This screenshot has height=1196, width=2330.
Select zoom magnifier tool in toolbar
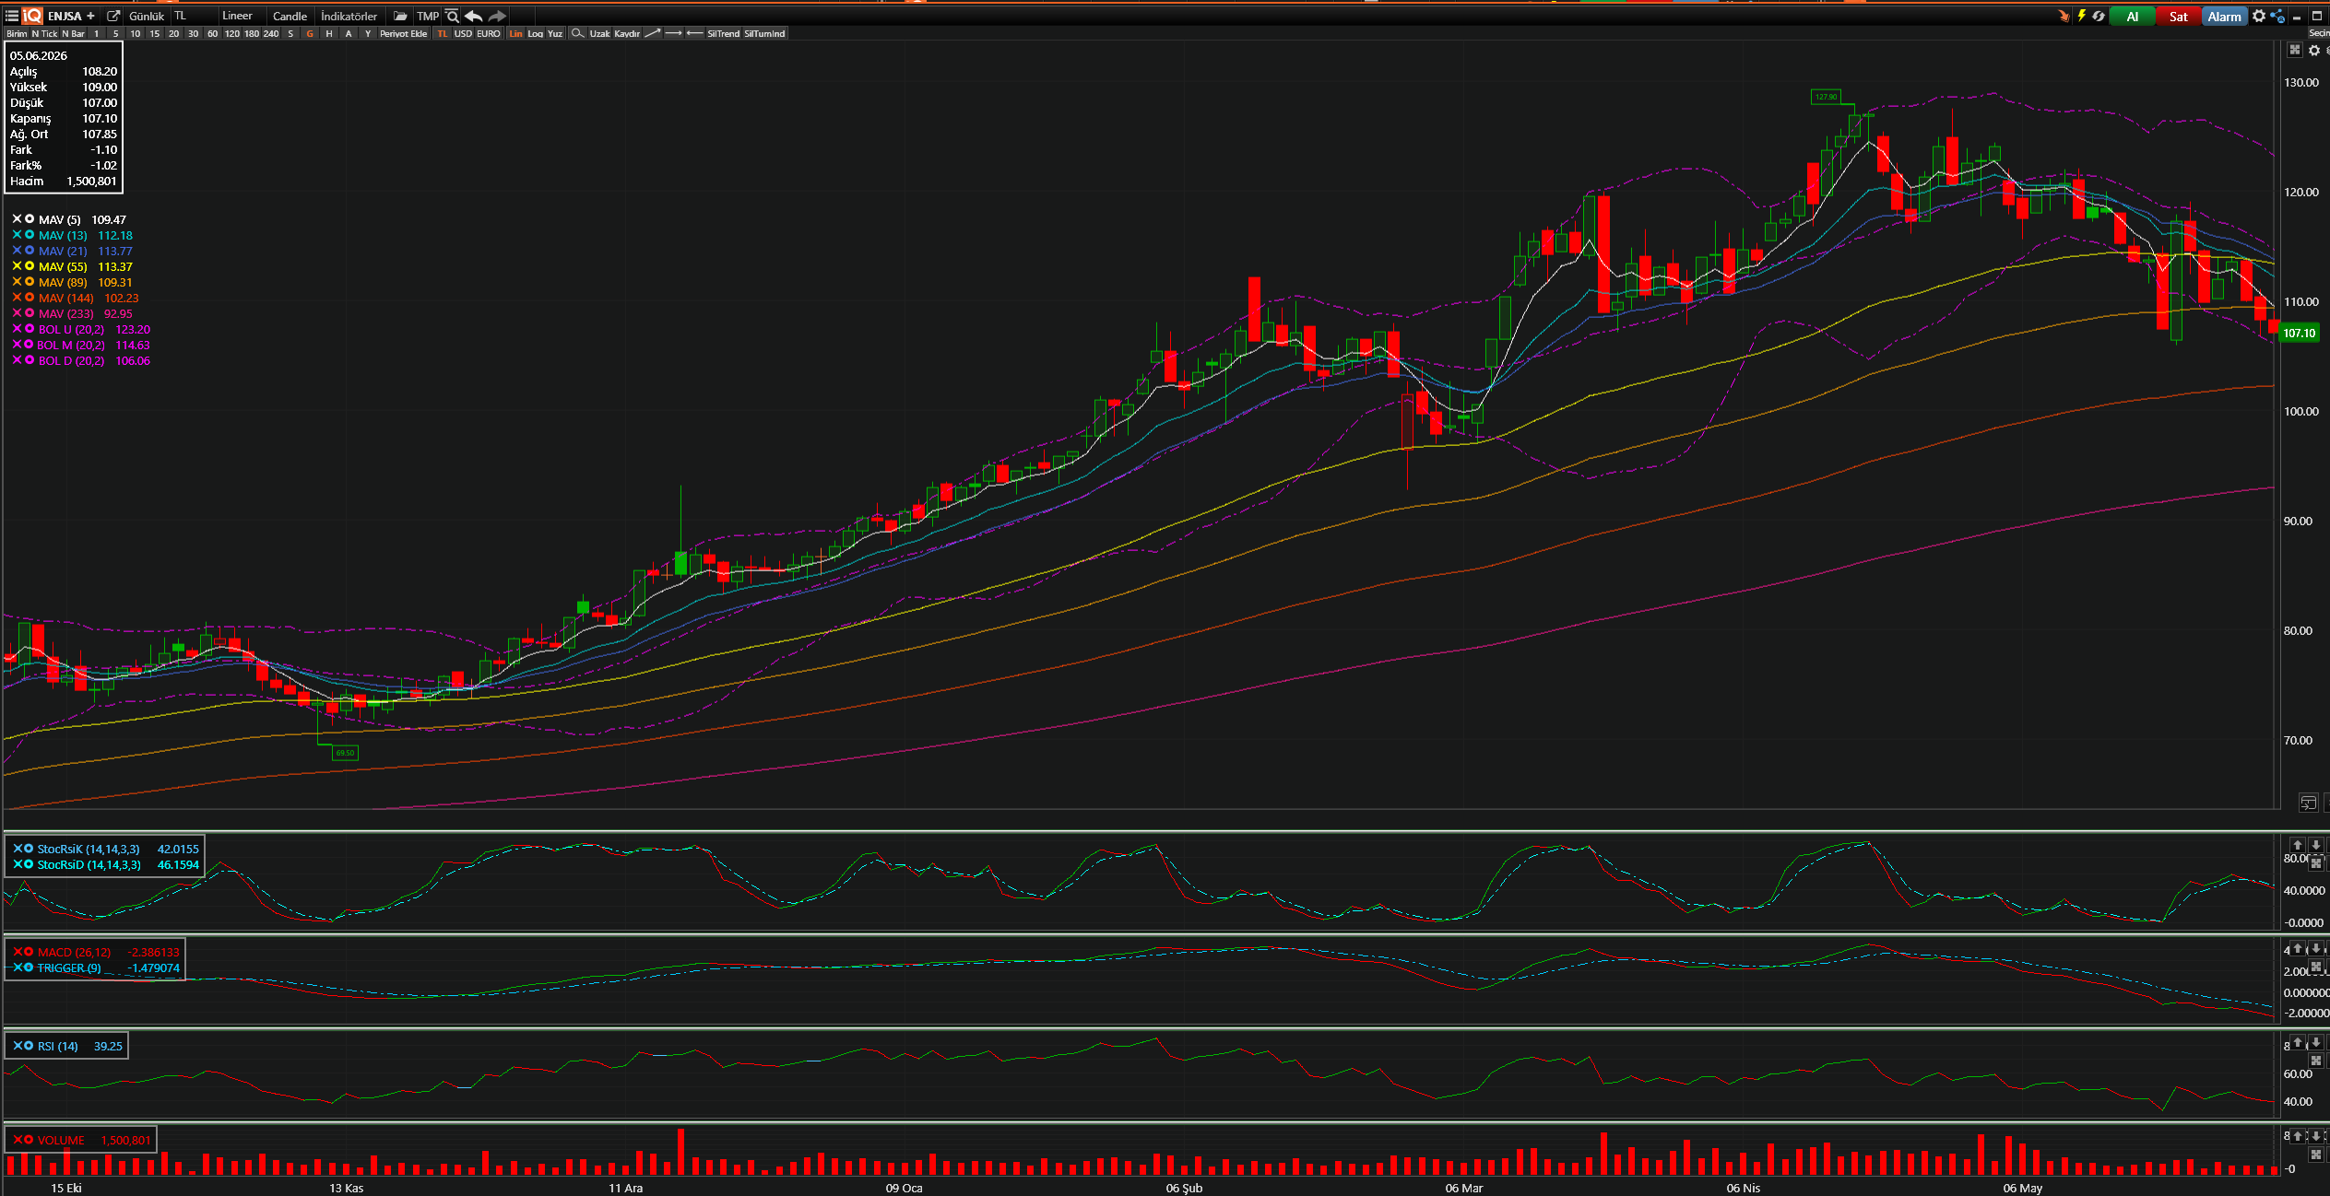point(577,33)
